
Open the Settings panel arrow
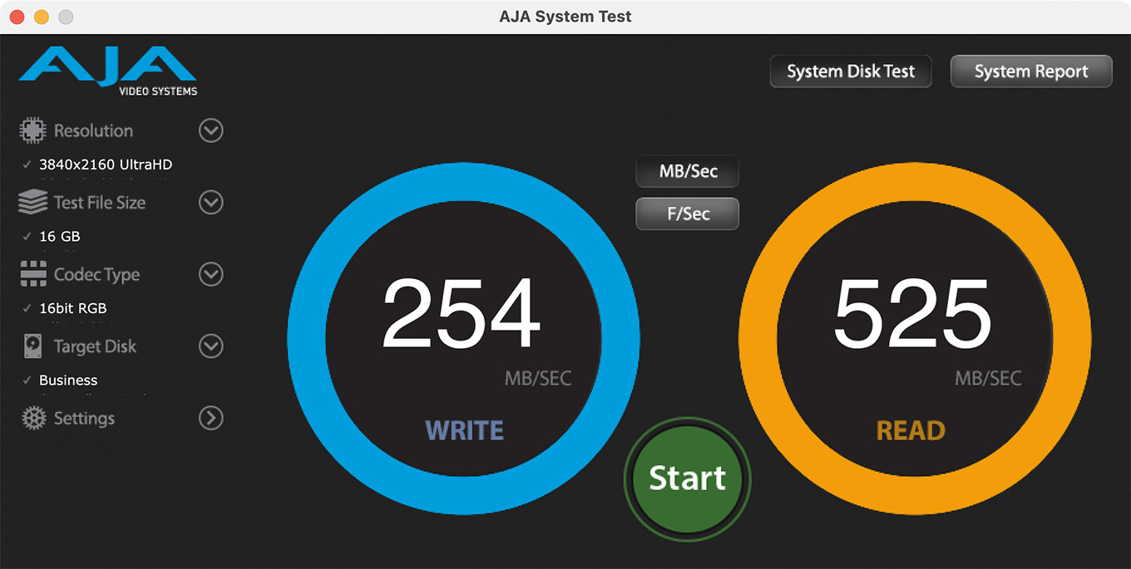tap(211, 418)
